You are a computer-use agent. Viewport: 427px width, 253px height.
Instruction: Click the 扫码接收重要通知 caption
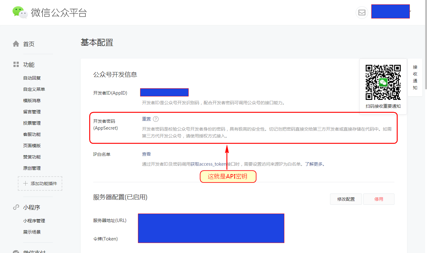(383, 106)
